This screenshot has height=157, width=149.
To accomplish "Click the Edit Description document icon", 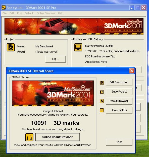I will [x=102, y=83].
